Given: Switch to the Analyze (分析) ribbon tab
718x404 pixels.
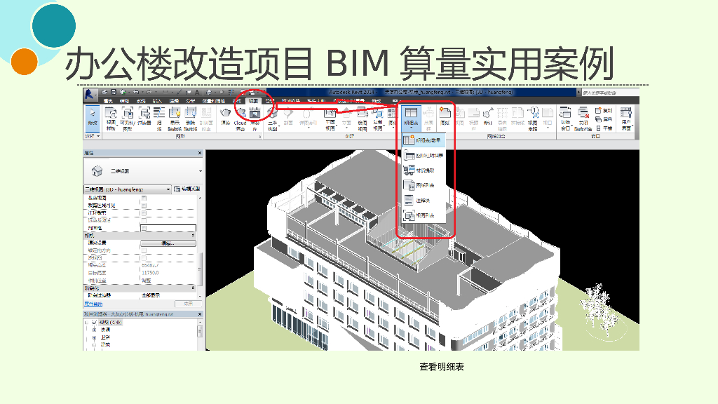Looking at the screenshot, I should pos(191,101).
